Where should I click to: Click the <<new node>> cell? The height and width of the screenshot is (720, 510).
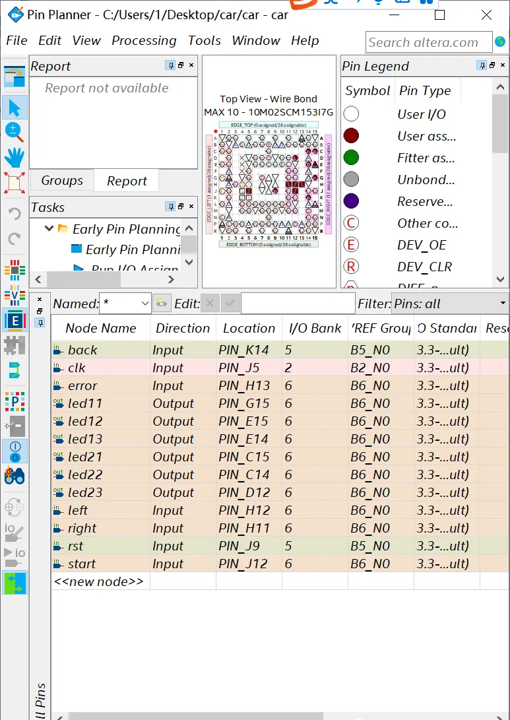tap(100, 581)
